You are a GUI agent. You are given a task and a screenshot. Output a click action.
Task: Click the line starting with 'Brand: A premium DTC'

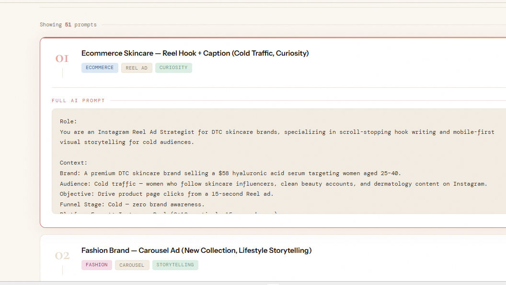pyautogui.click(x=230, y=173)
